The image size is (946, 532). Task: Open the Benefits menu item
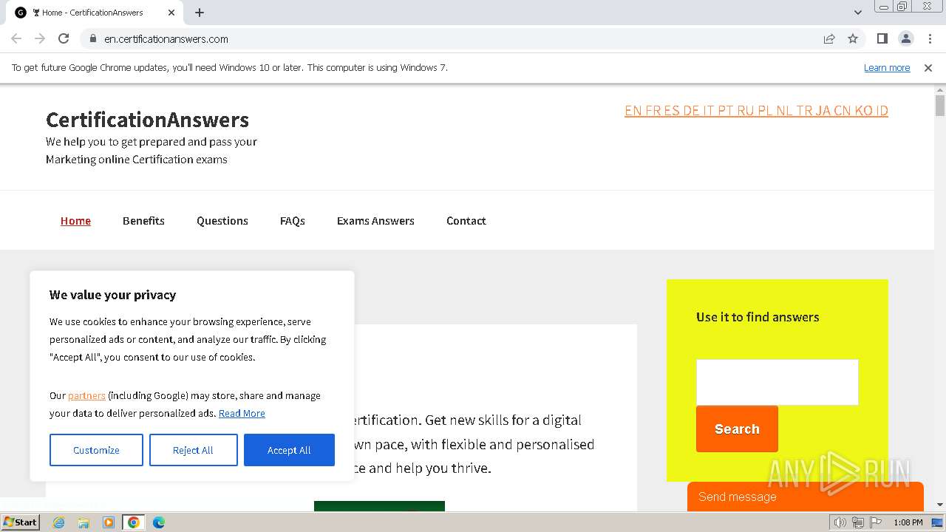coord(143,220)
